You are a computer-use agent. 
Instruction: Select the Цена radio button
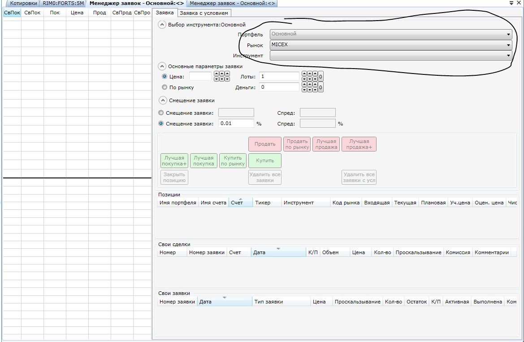click(164, 77)
